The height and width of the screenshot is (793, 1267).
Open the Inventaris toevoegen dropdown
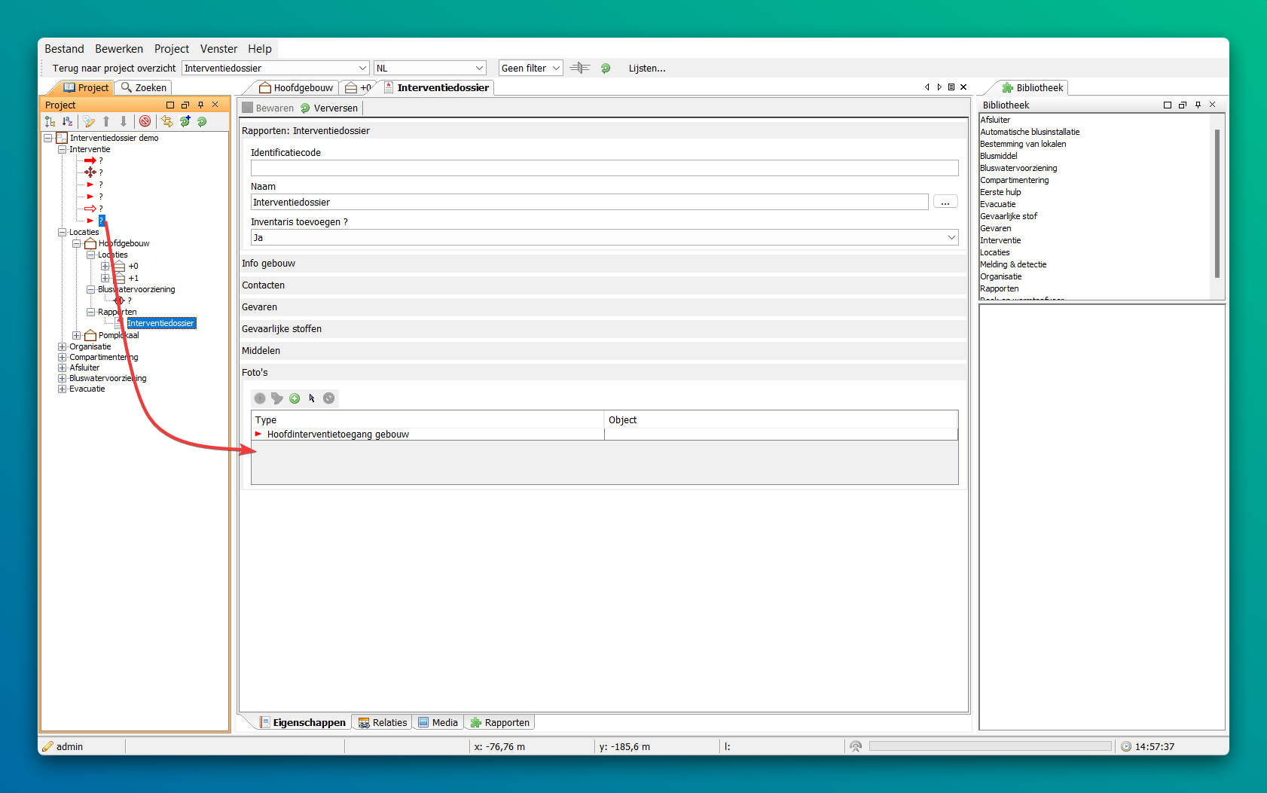tap(951, 238)
